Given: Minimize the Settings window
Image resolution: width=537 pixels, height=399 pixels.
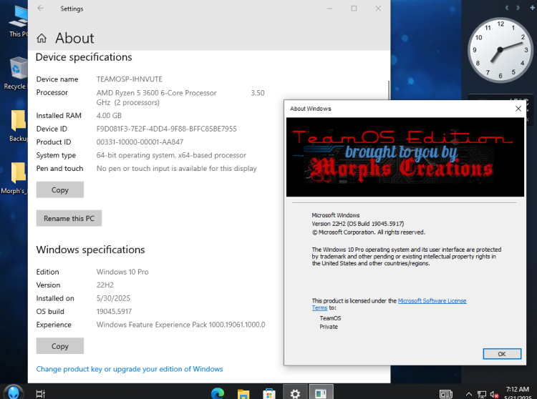Looking at the screenshot, I should [329, 8].
